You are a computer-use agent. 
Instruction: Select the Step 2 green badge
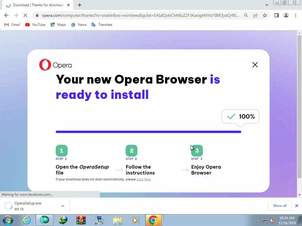coord(132,150)
